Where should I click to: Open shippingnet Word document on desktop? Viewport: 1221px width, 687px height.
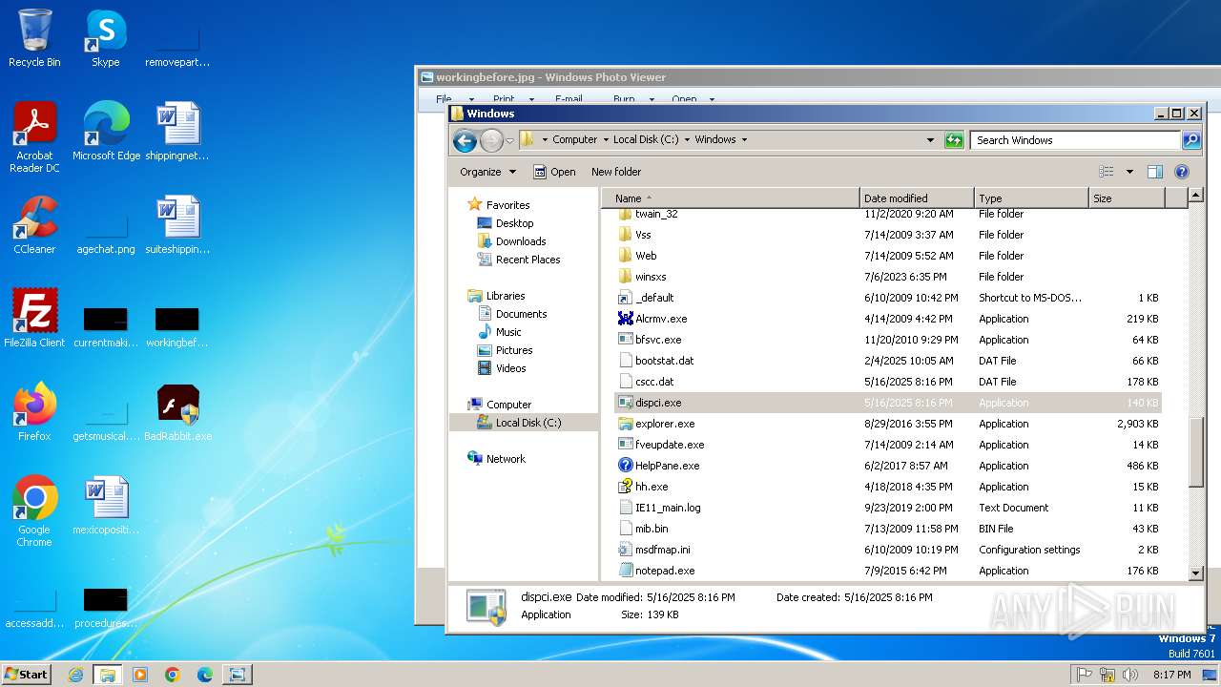177,132
